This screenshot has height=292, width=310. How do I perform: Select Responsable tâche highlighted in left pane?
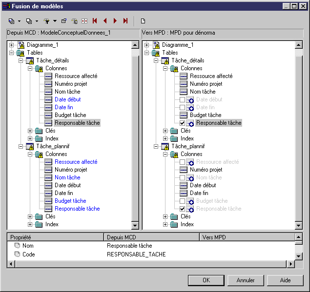pyautogui.click(x=77, y=123)
